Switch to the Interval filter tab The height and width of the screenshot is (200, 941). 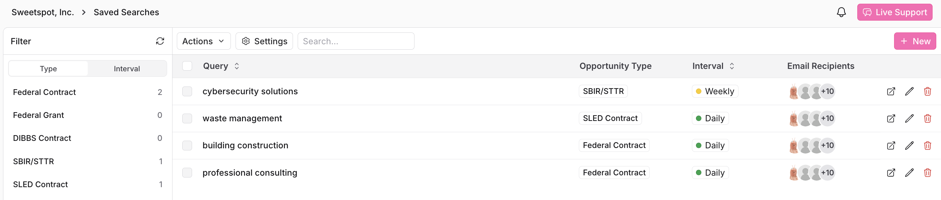pyautogui.click(x=127, y=68)
